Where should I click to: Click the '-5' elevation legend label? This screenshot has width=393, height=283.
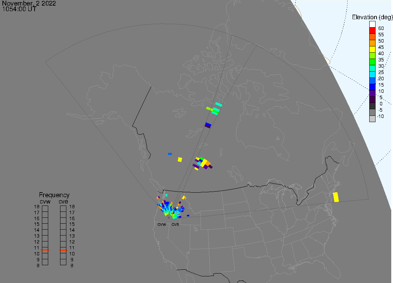pyautogui.click(x=380, y=110)
